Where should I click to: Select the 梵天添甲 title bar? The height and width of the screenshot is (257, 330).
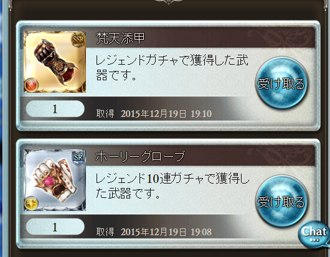(200, 38)
